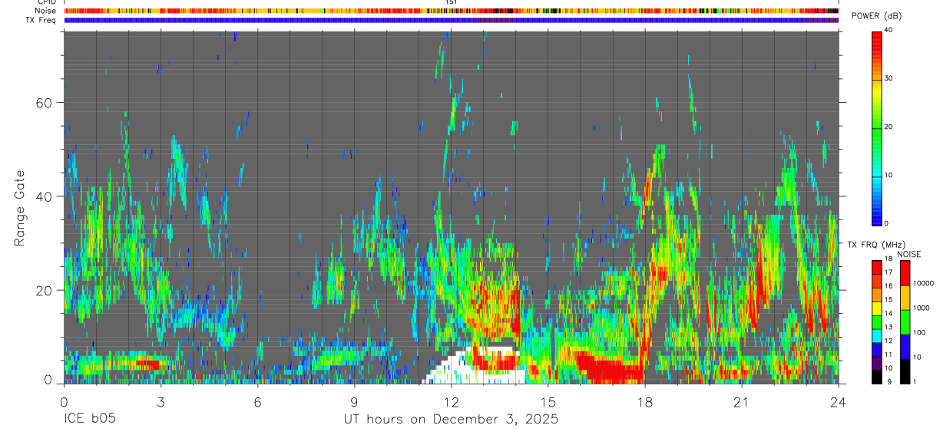
Task: Click the 'TX Freq' row label at top left
Action: point(41,20)
